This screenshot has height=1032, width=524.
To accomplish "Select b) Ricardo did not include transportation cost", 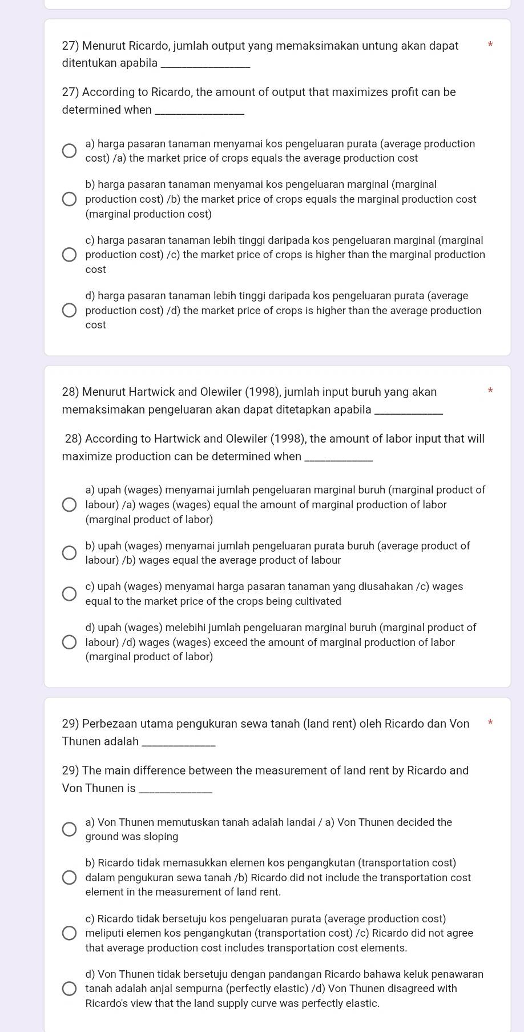I will [x=69, y=878].
